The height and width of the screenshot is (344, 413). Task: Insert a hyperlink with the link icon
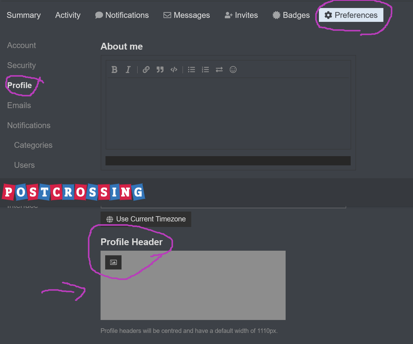pos(146,70)
